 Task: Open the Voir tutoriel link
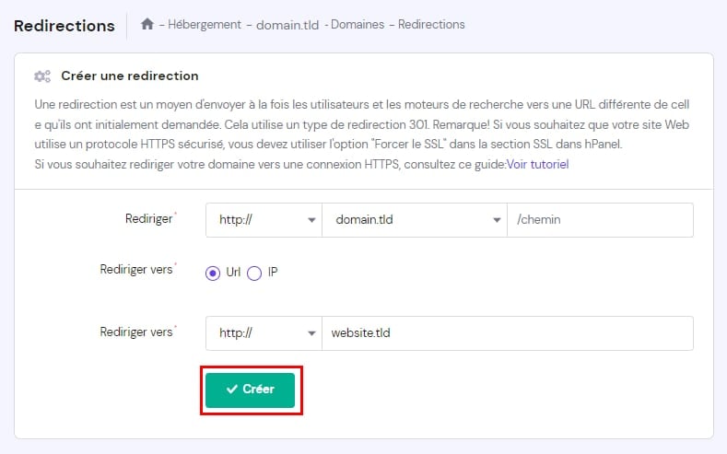tap(537, 164)
